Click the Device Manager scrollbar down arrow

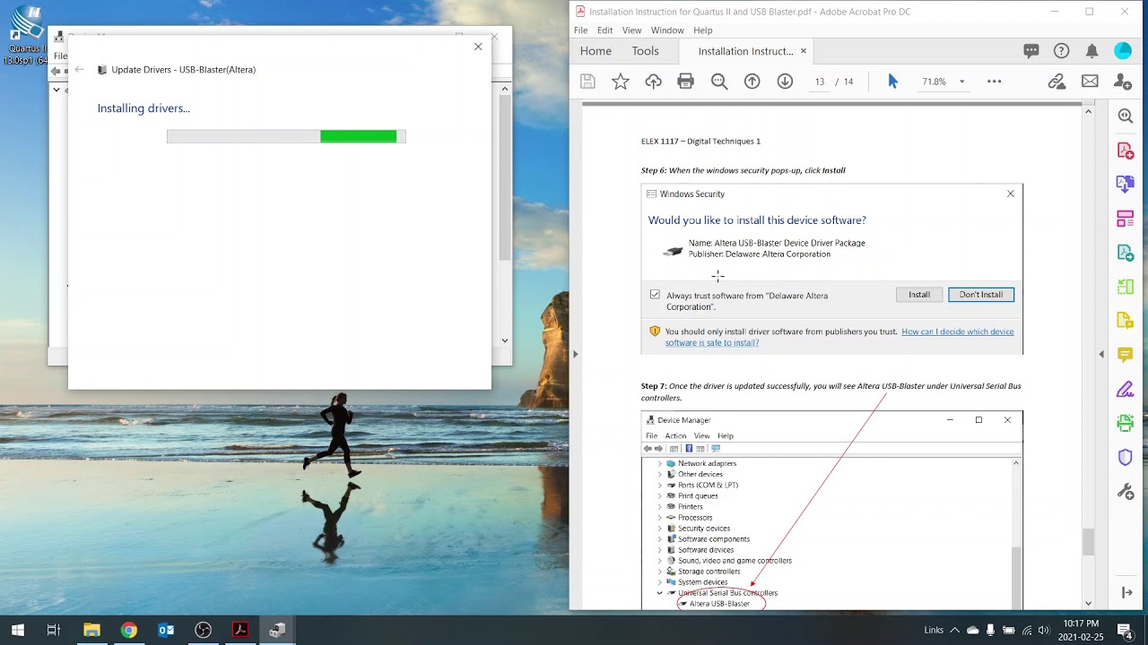pos(505,340)
